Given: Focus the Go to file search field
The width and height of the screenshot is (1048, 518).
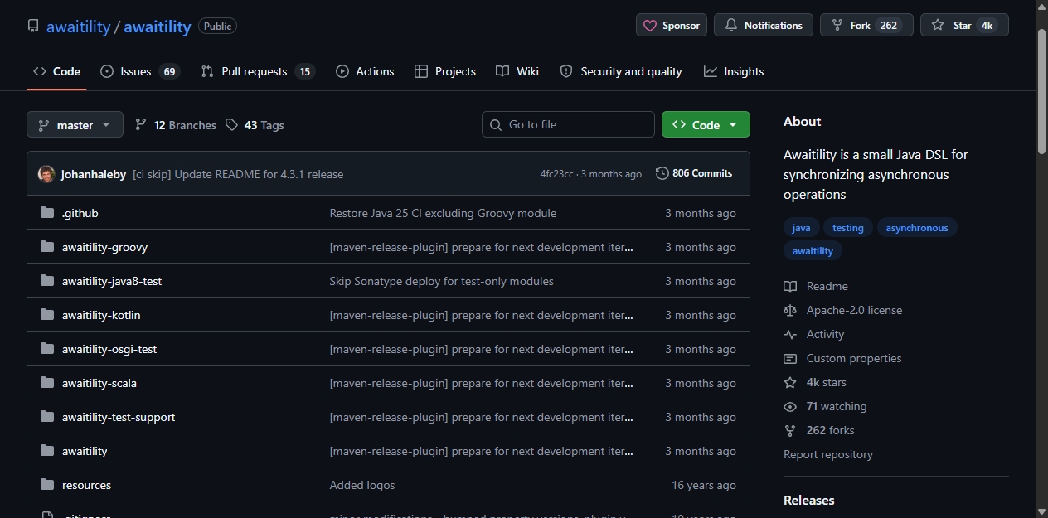Looking at the screenshot, I should [x=568, y=124].
